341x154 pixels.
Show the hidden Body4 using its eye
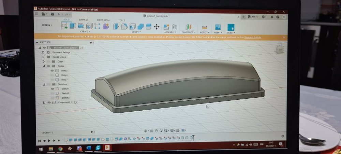pyautogui.click(x=52, y=75)
